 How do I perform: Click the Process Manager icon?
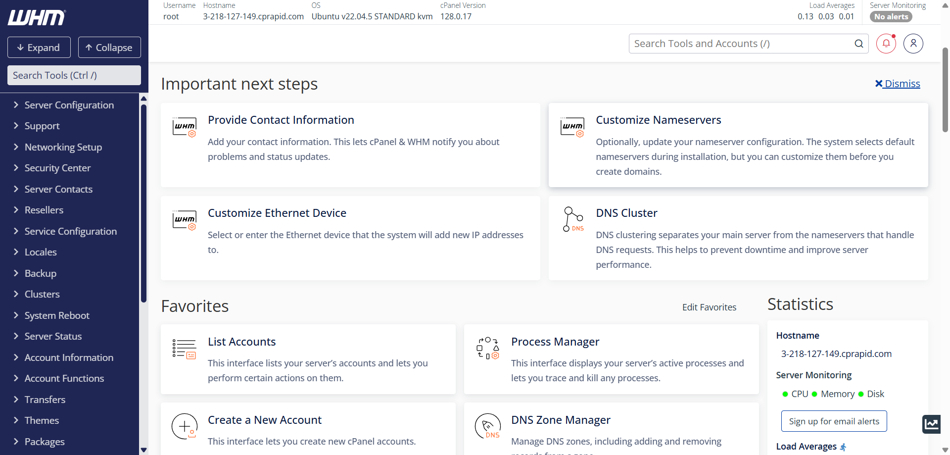pos(488,348)
